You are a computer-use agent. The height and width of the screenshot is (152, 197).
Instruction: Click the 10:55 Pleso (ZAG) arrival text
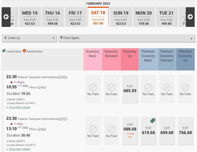click(26, 87)
